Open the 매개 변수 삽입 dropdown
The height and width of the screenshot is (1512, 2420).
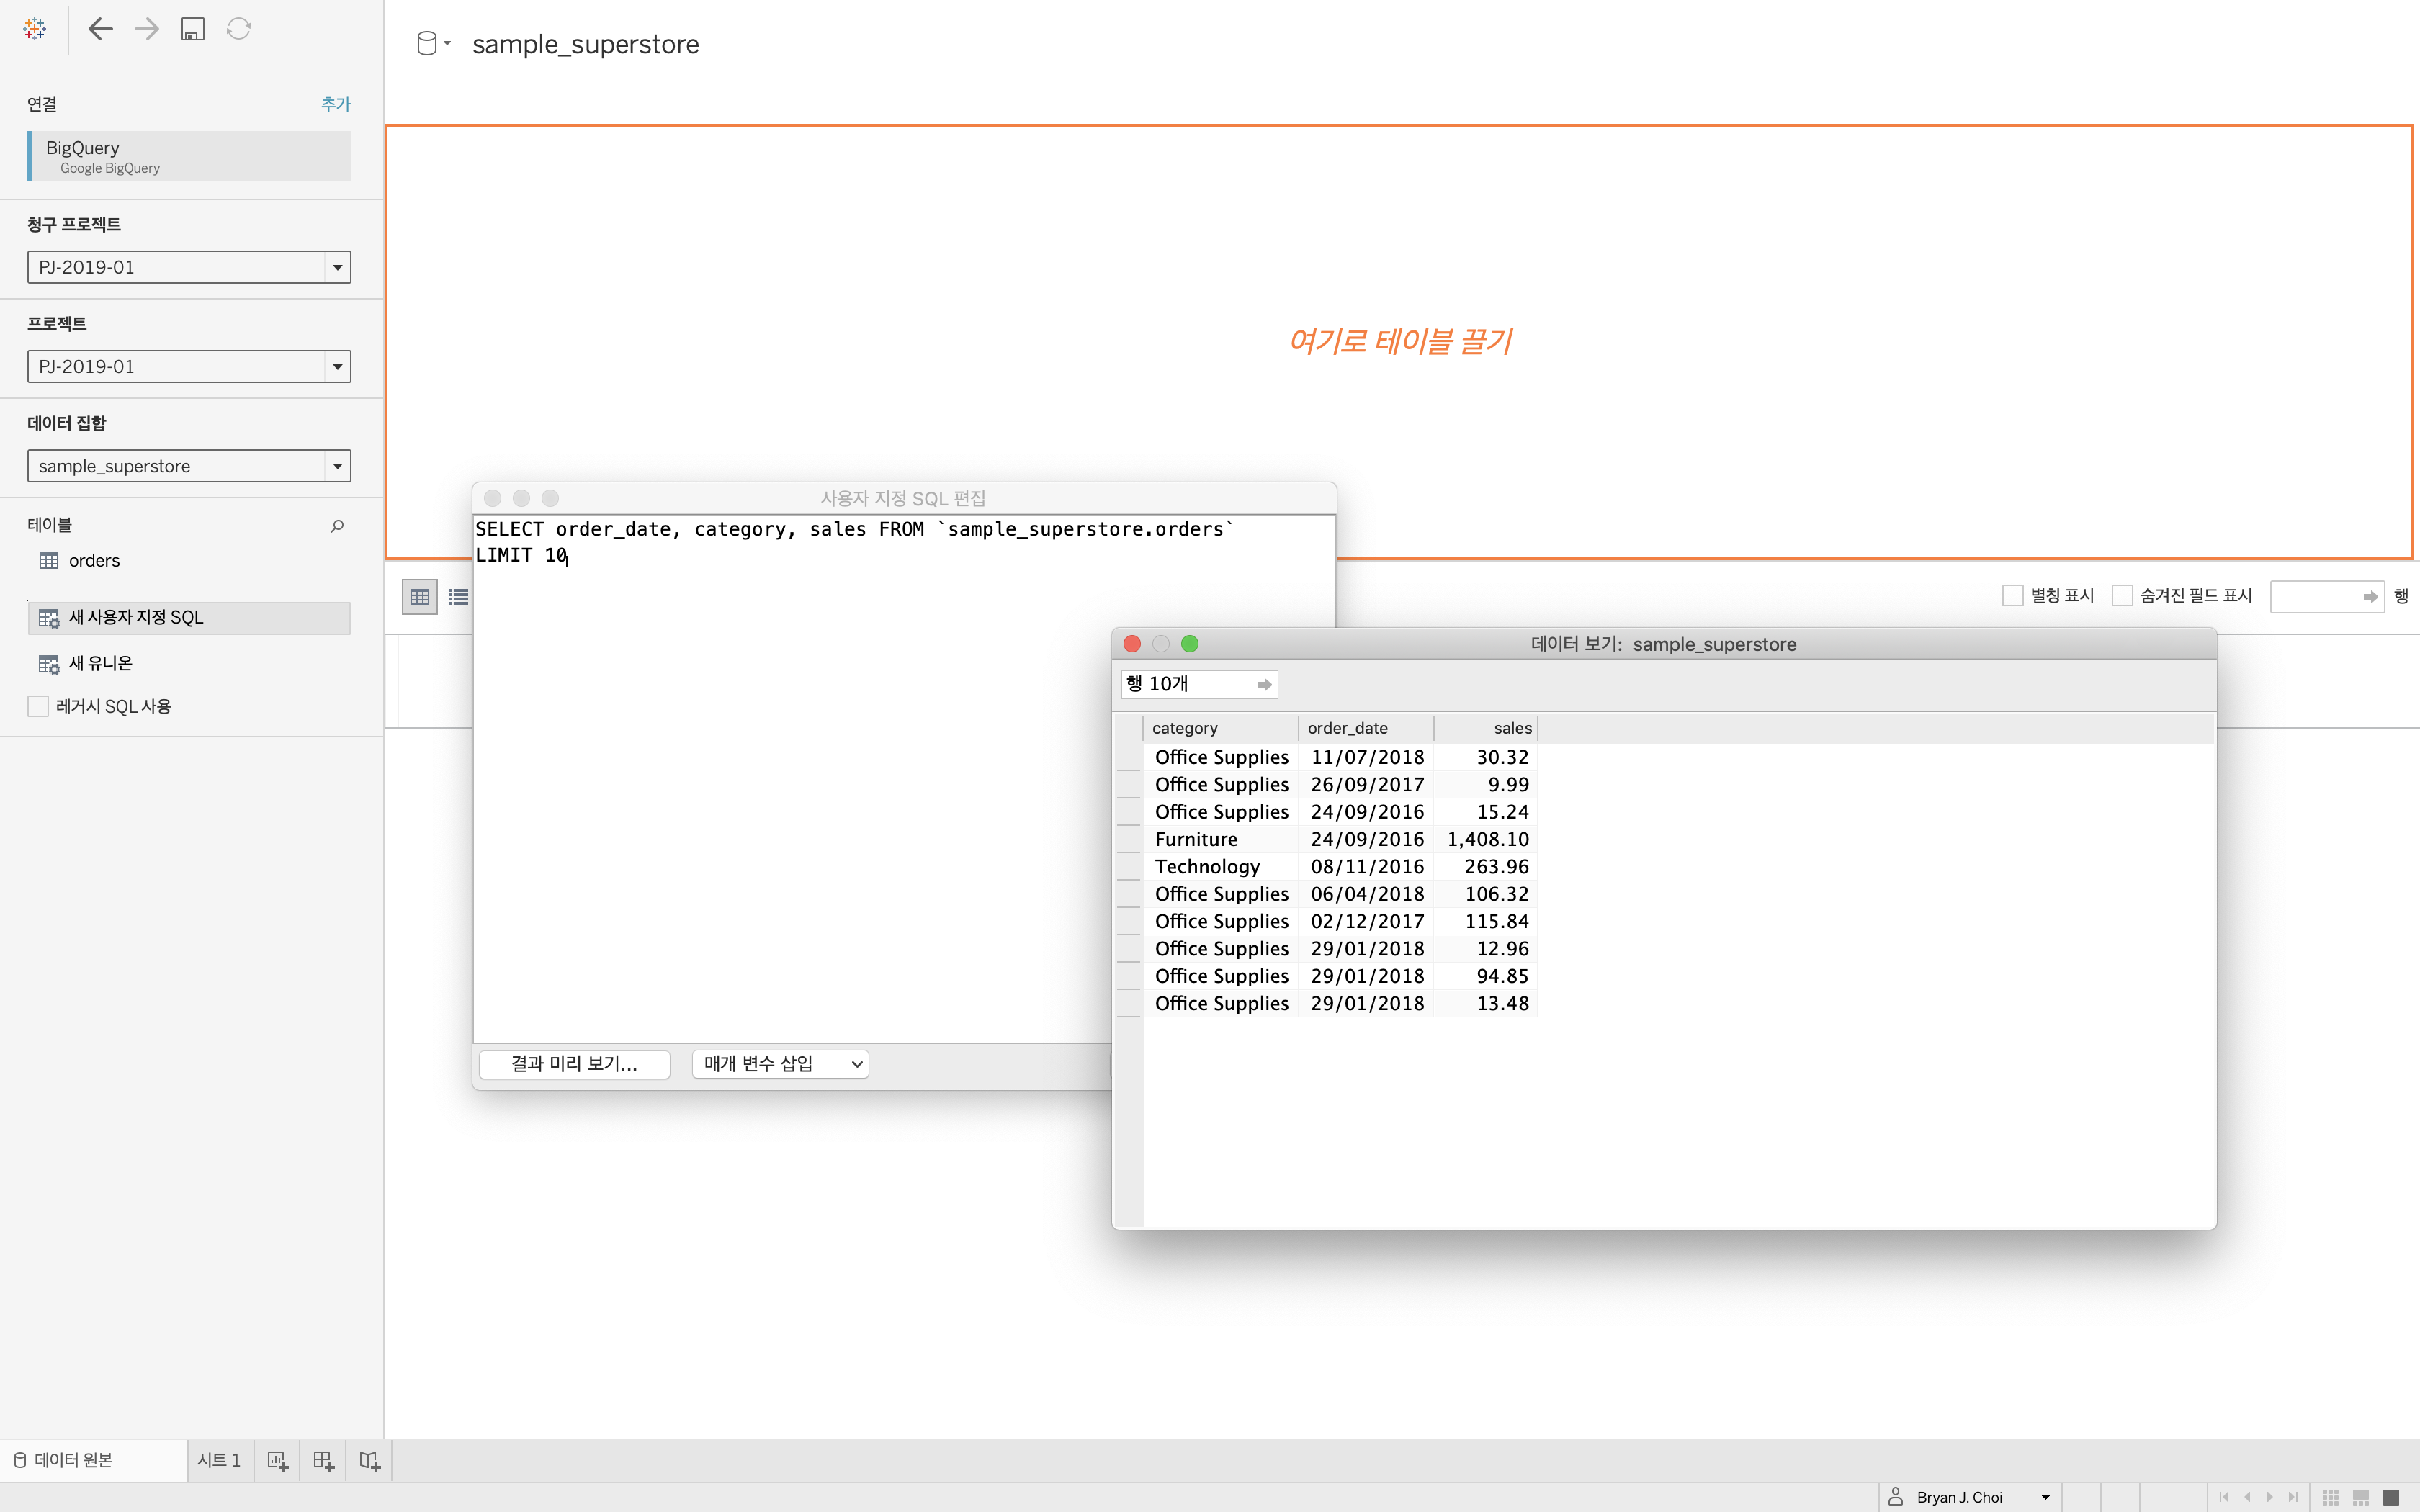coord(780,1064)
